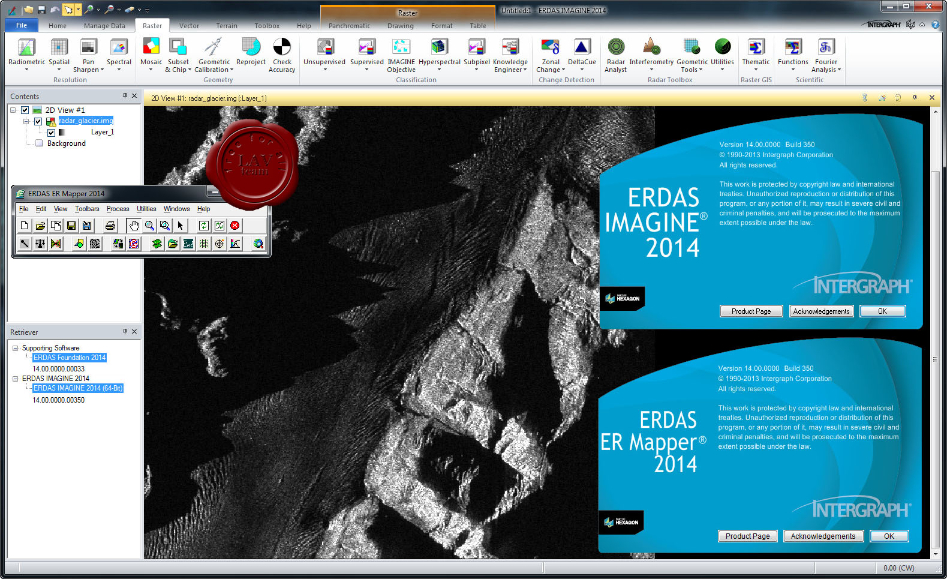Click OK in ER Mapper about dialog

[889, 536]
